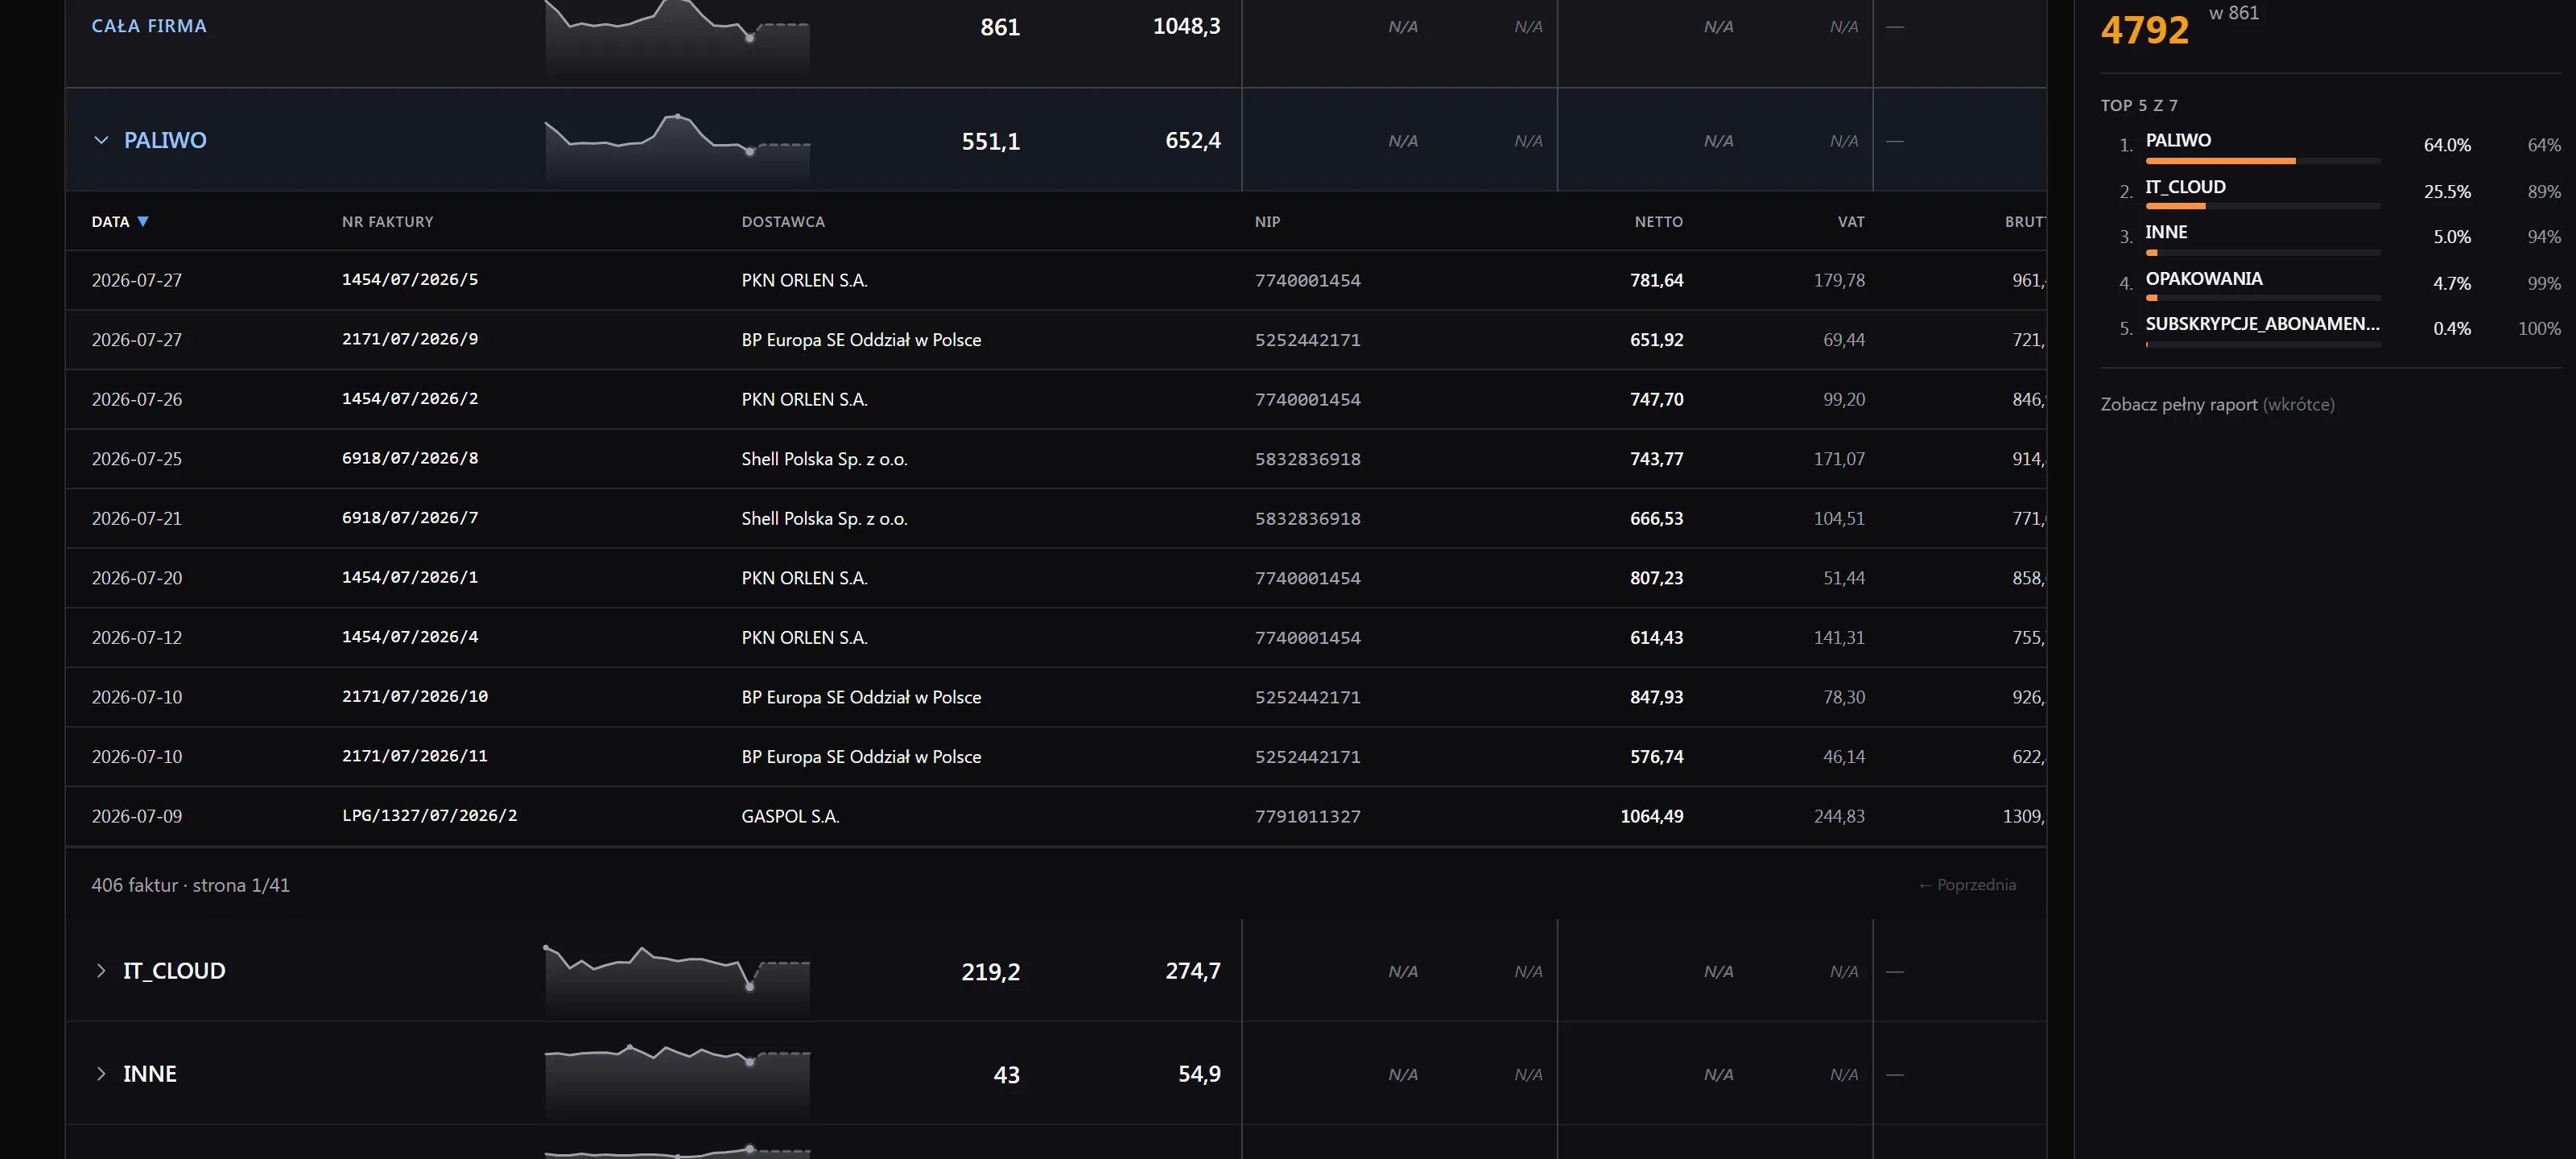
Task: Select supplier GASPOL S.A.
Action: click(790, 816)
